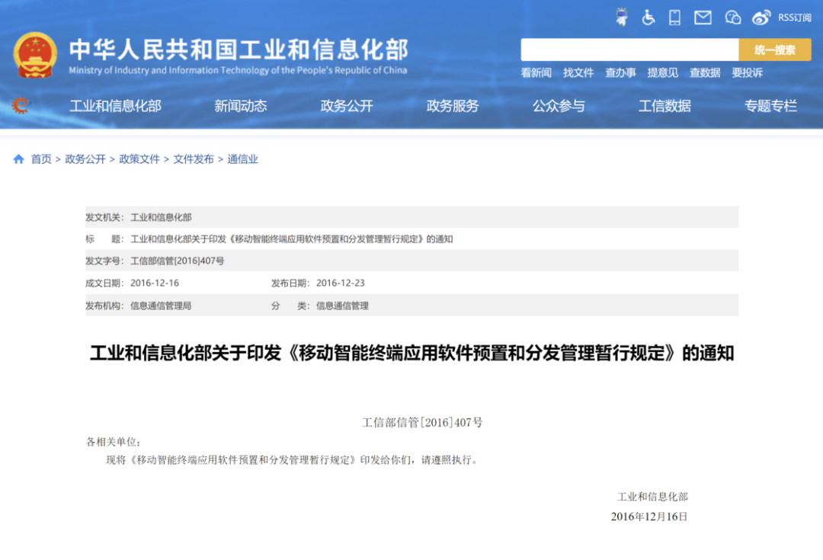
Task: Open the 要投诉 quick link
Action: click(x=748, y=73)
